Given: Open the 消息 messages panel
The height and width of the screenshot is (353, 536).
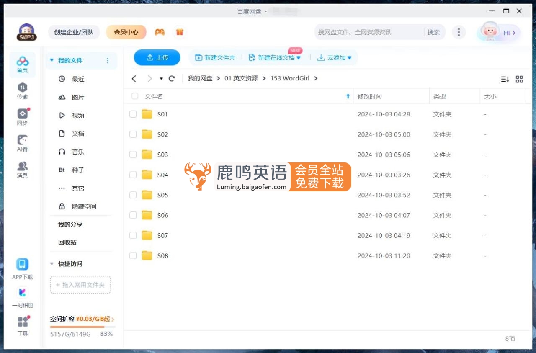Looking at the screenshot, I should click(x=22, y=170).
